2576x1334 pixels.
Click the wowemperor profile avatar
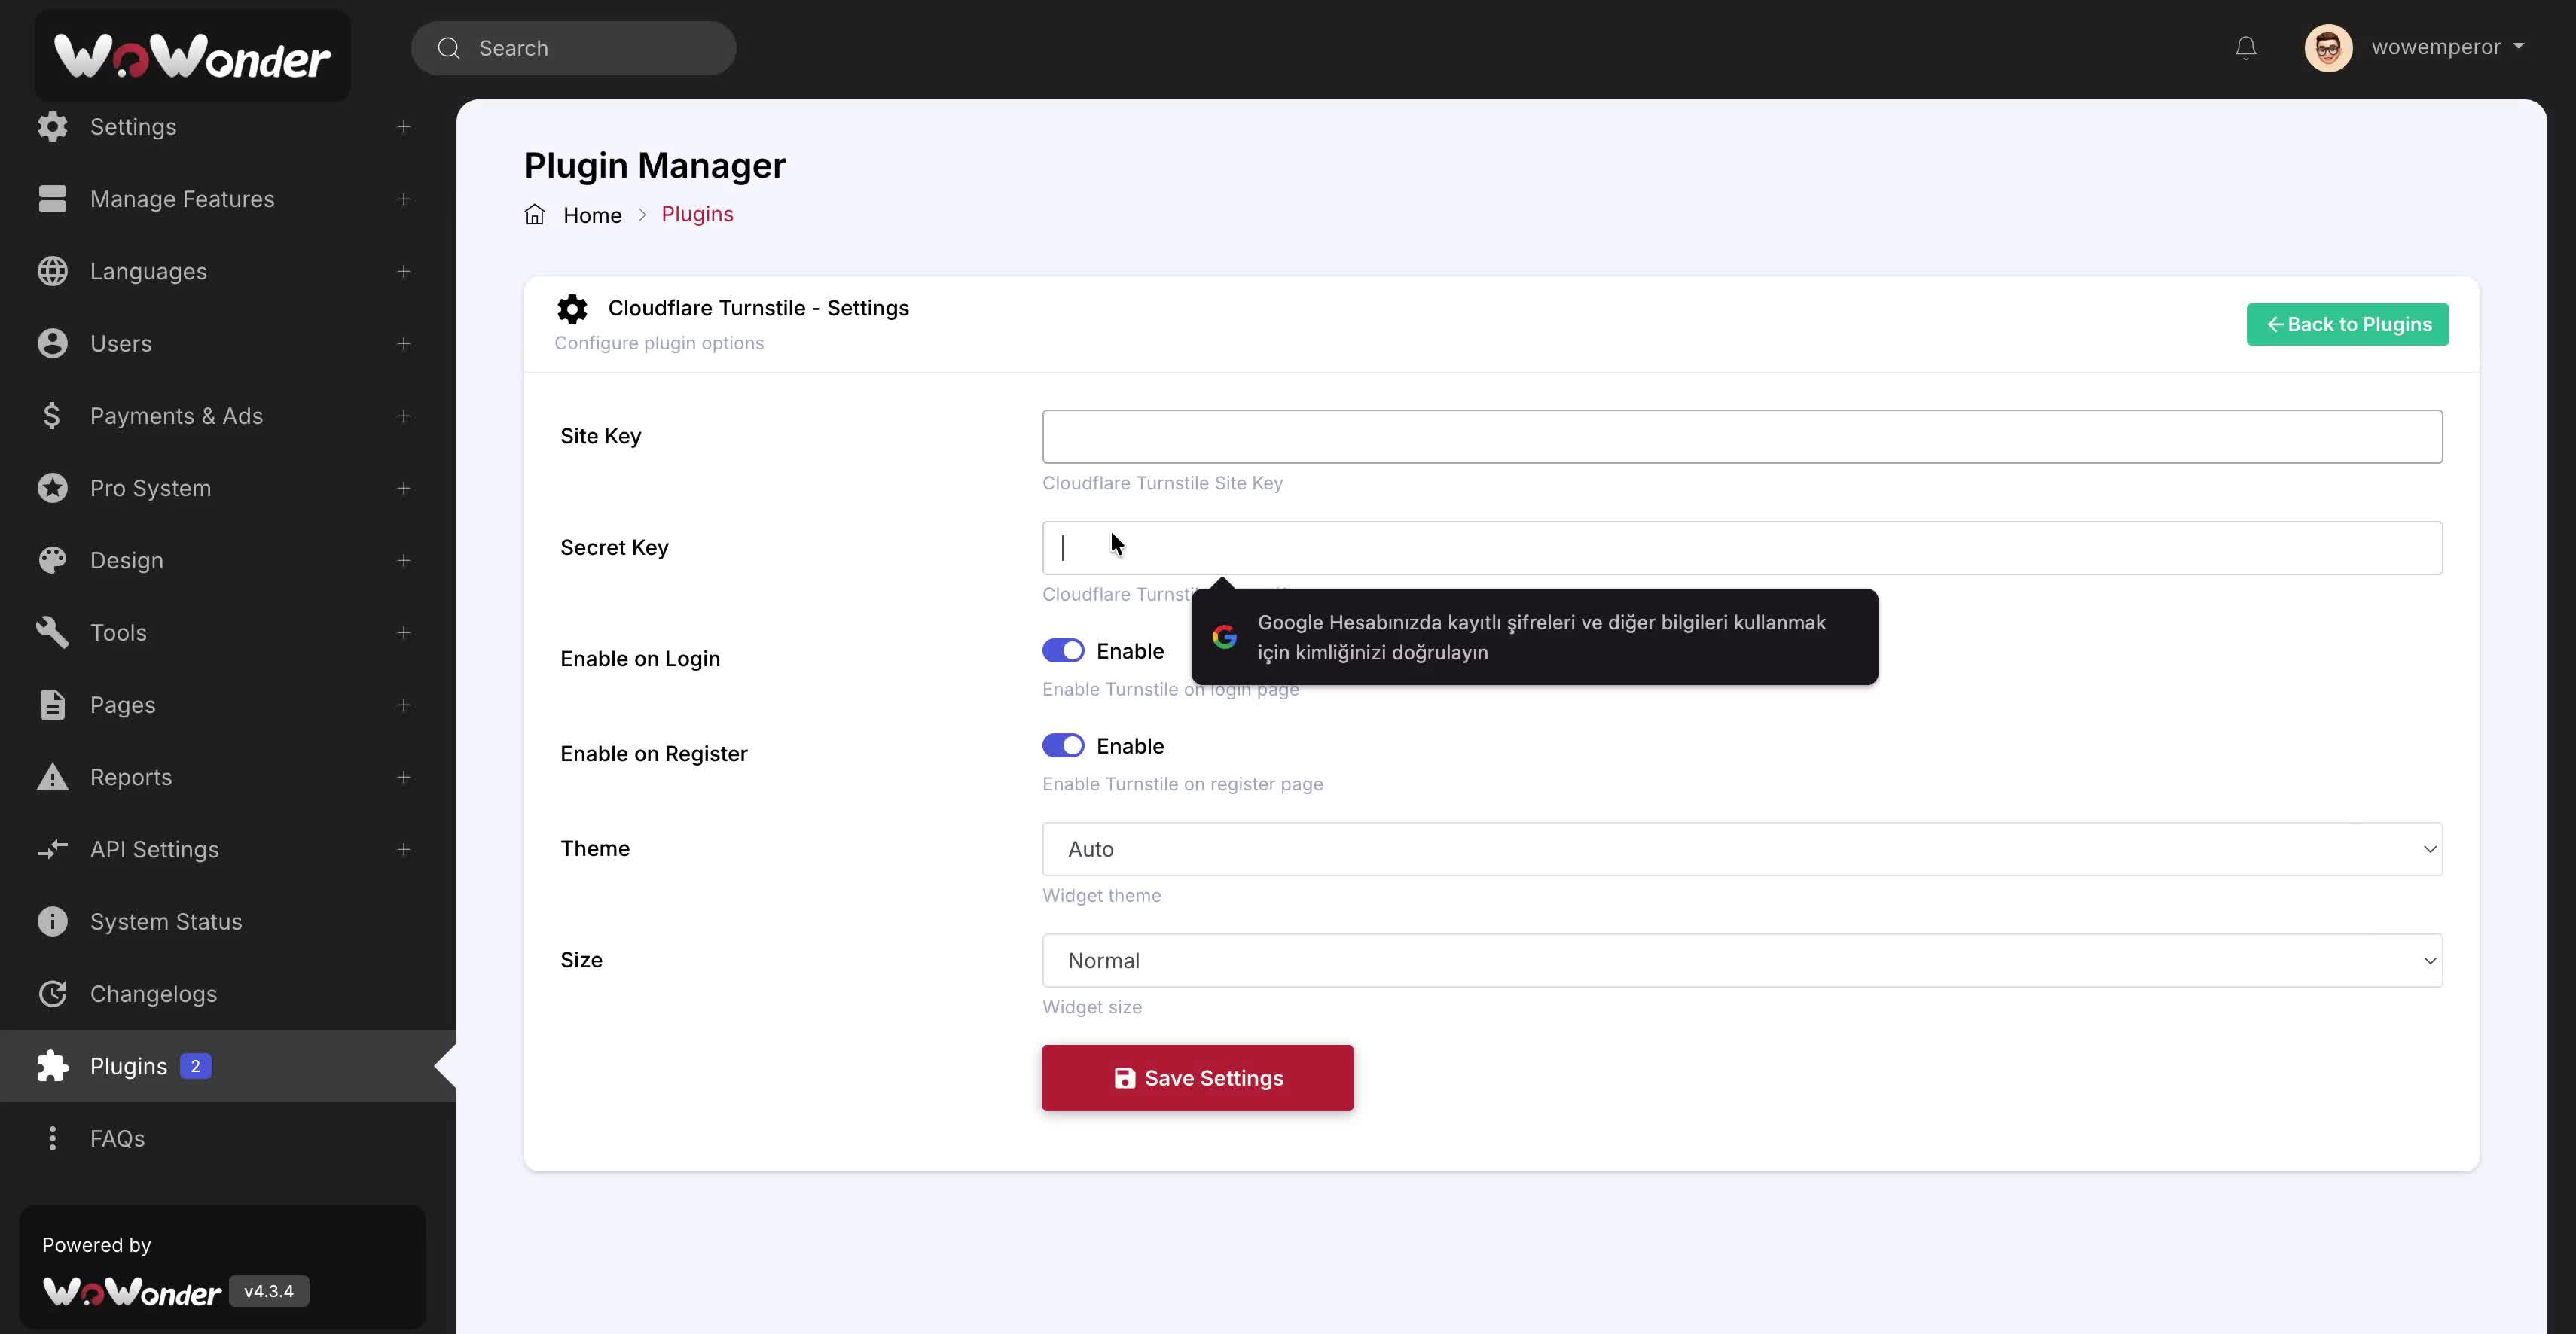(2328, 47)
